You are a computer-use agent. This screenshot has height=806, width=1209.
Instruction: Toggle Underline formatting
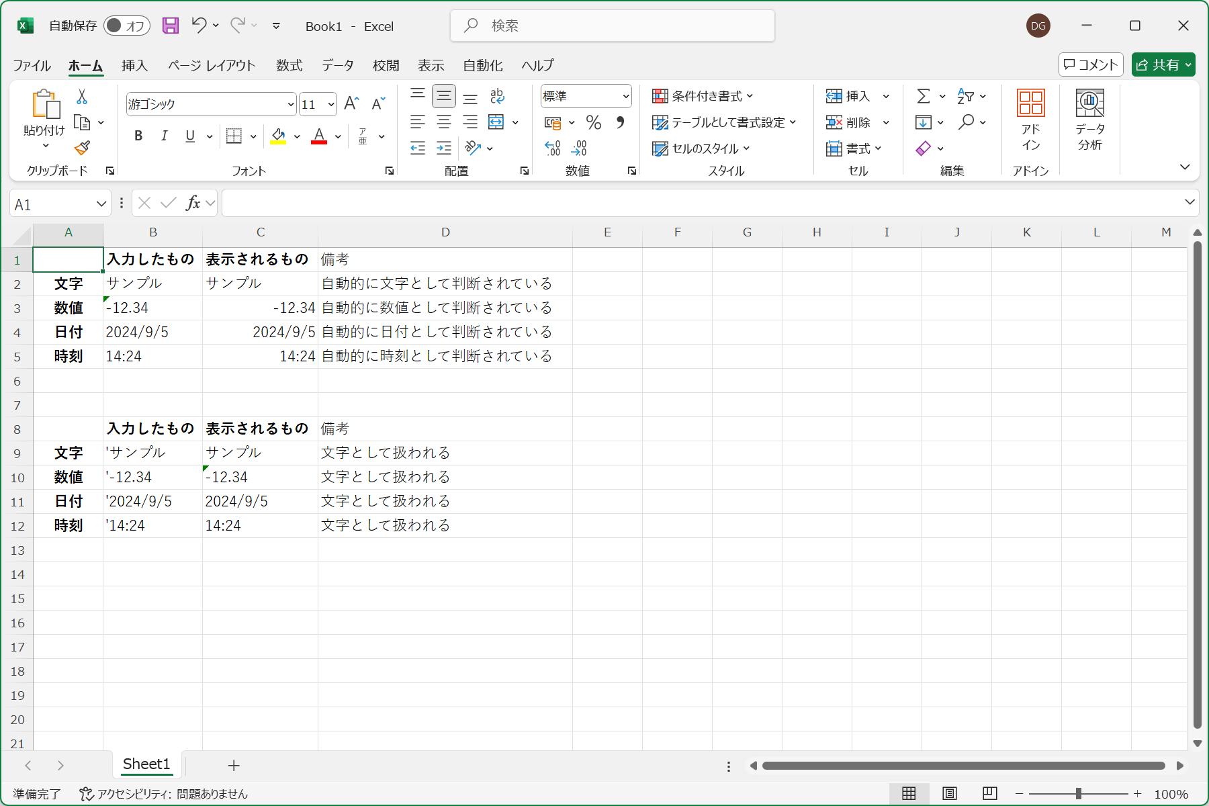190,136
